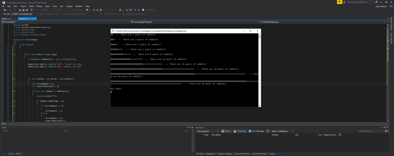Toggle the 0 Errors filter

(226, 131)
